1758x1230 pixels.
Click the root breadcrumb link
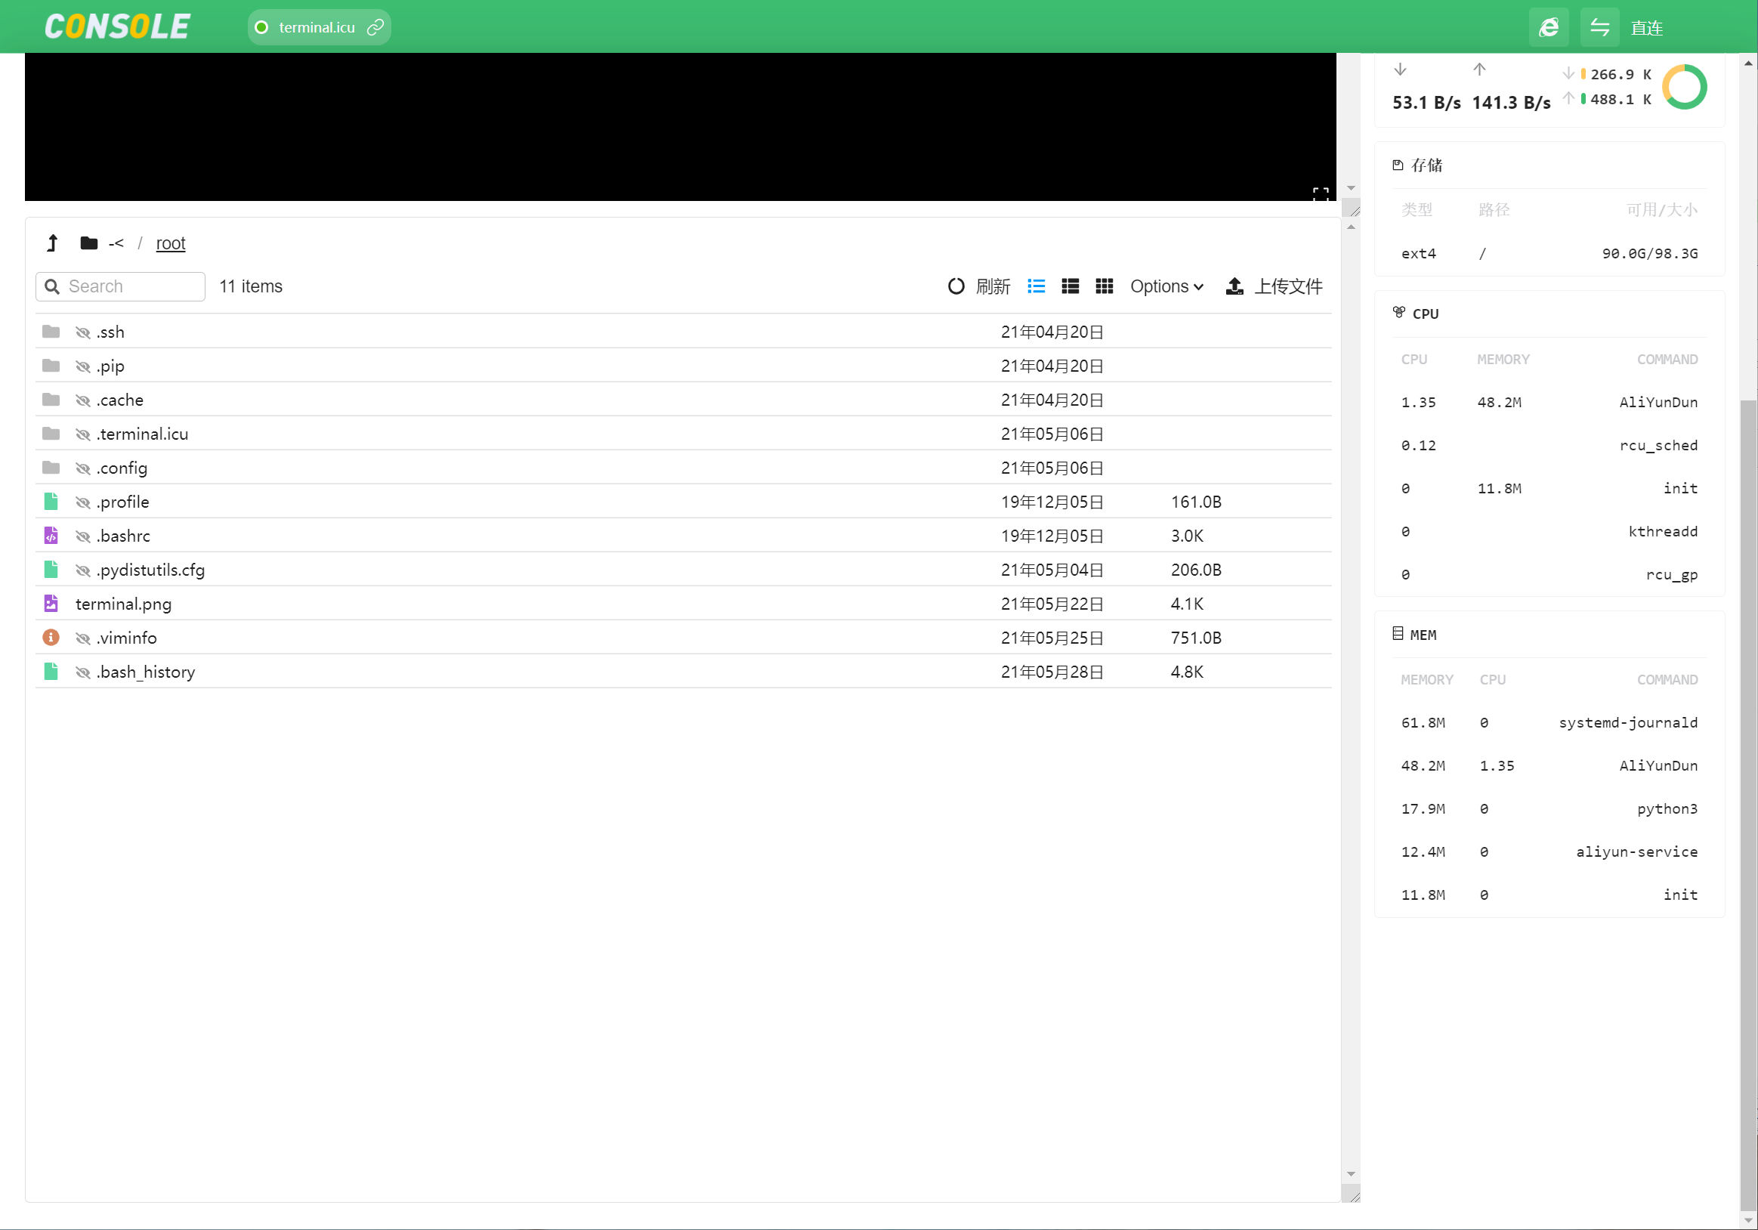point(171,243)
